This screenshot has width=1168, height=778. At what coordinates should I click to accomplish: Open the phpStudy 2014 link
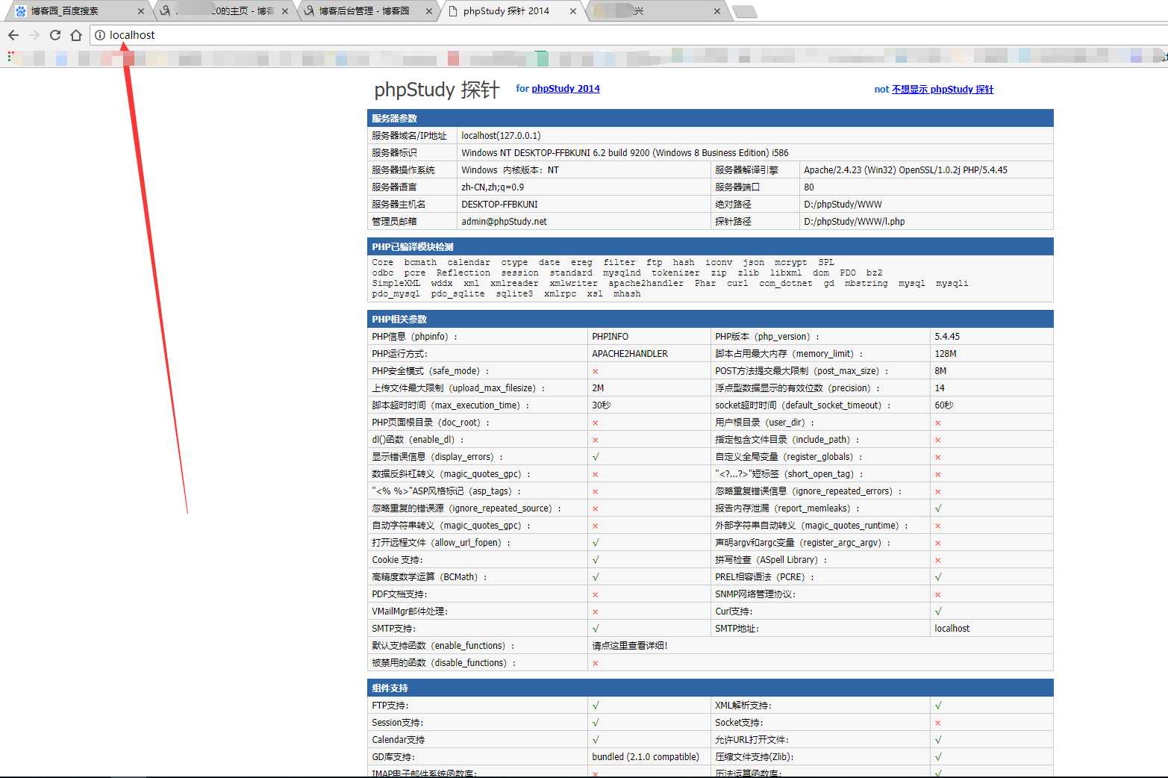(x=566, y=88)
